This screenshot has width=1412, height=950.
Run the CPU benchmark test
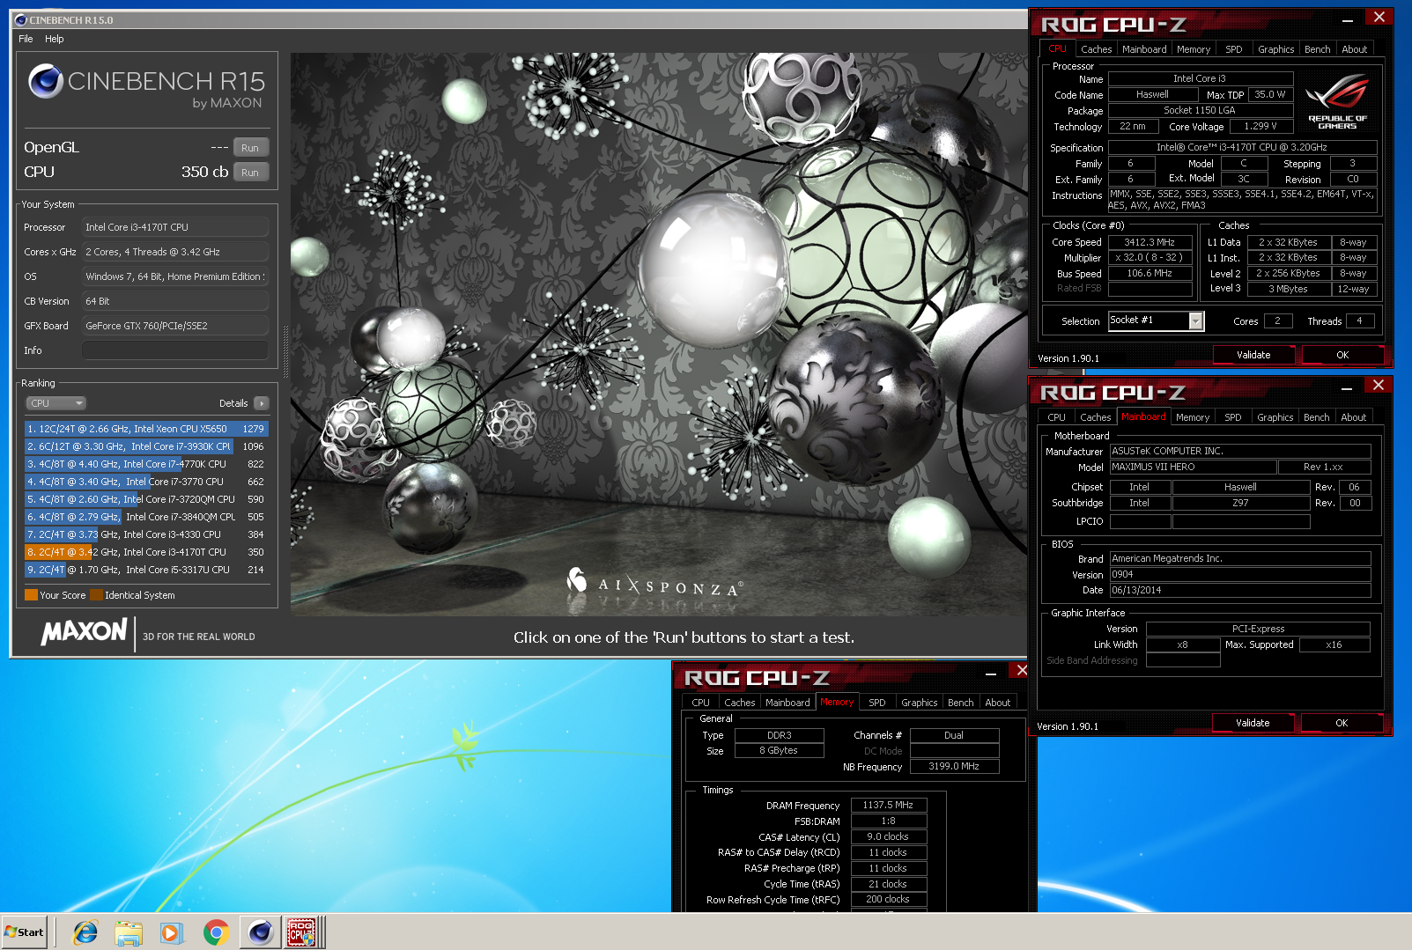pos(250,173)
